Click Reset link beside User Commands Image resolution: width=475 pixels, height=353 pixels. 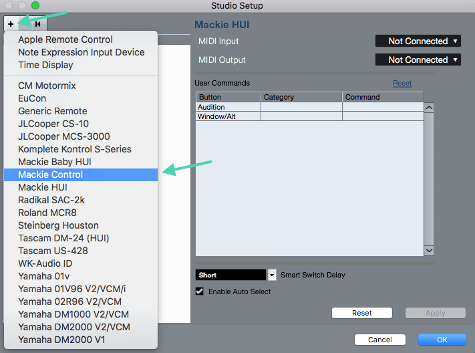pos(402,83)
